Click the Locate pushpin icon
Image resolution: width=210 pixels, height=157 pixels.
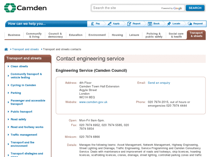pos(169,24)
